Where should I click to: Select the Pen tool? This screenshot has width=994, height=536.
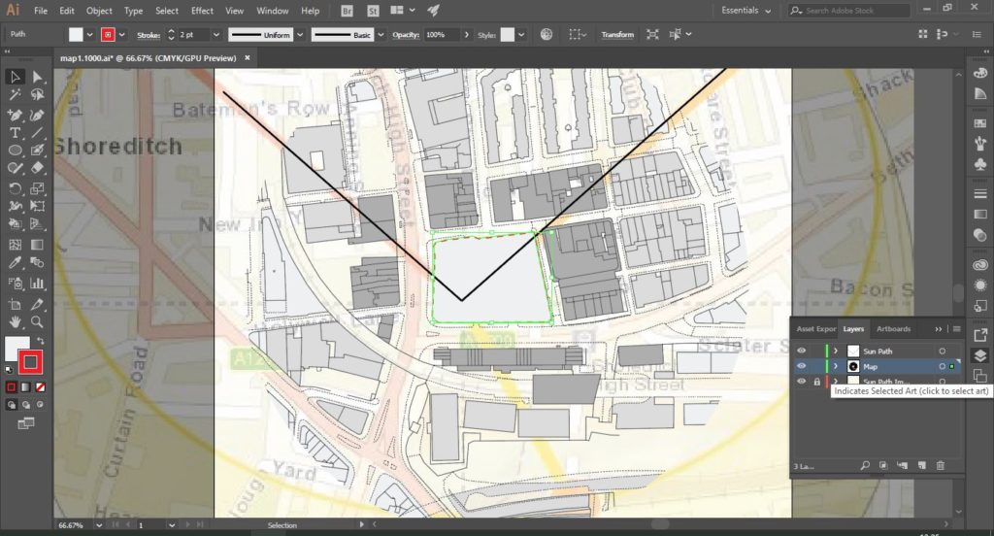[15, 115]
